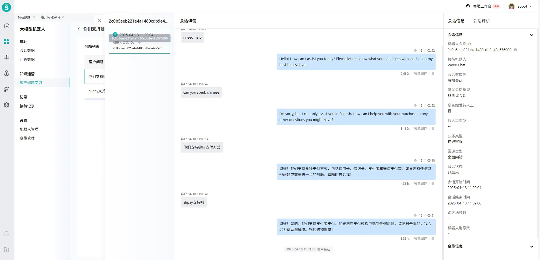Close the 客户问题学习 tab
The image size is (540, 260).
63,17
